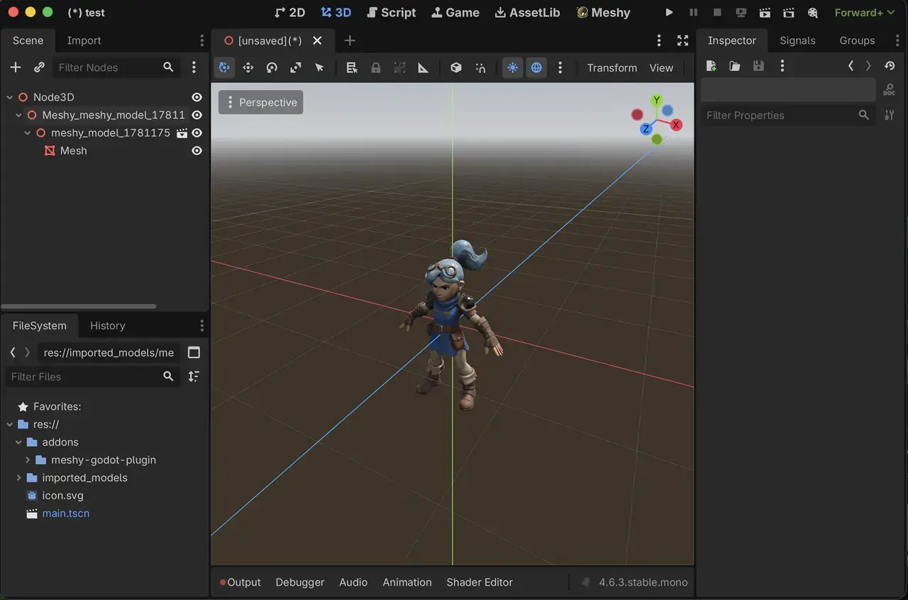908x600 pixels.
Task: Toggle FileSystem split mode icon
Action: (194, 353)
